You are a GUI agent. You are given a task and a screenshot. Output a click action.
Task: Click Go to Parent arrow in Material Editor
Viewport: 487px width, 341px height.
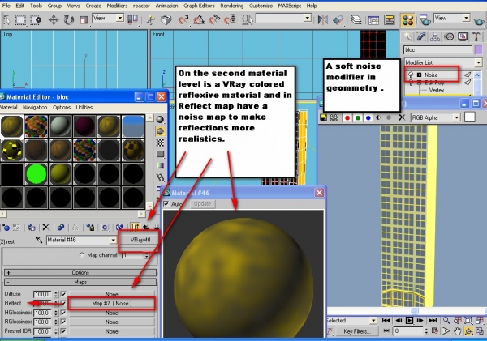coord(145,228)
